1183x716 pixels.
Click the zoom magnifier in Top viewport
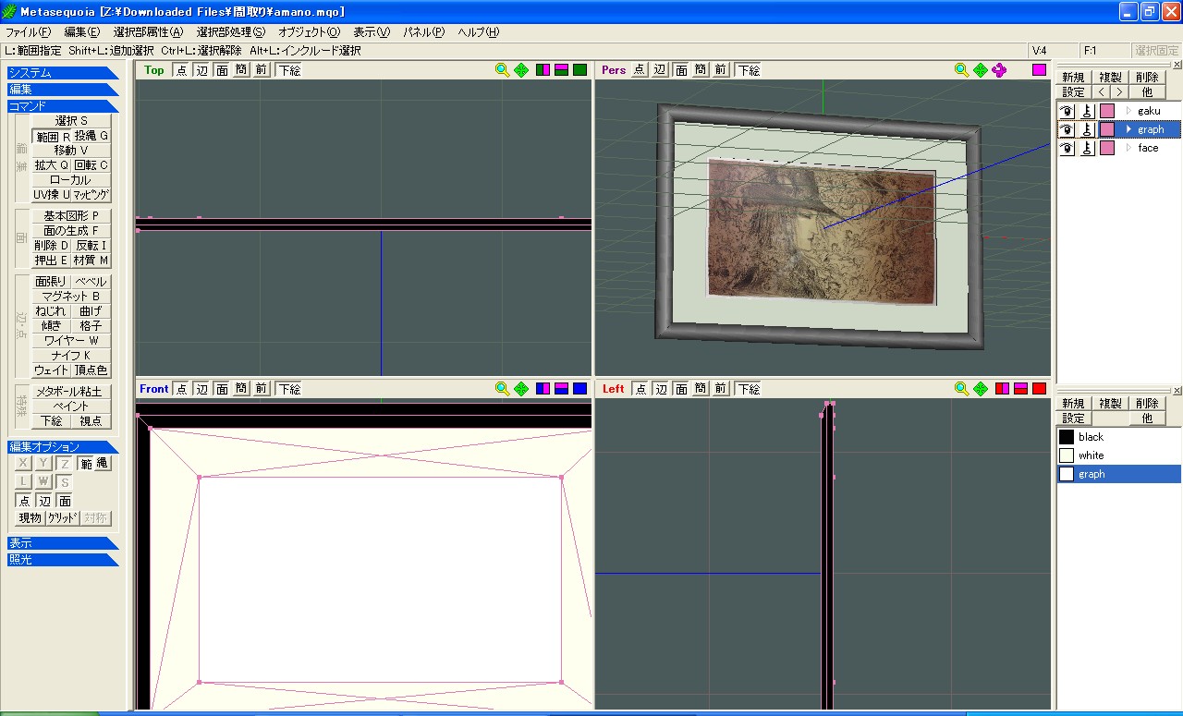[x=502, y=70]
